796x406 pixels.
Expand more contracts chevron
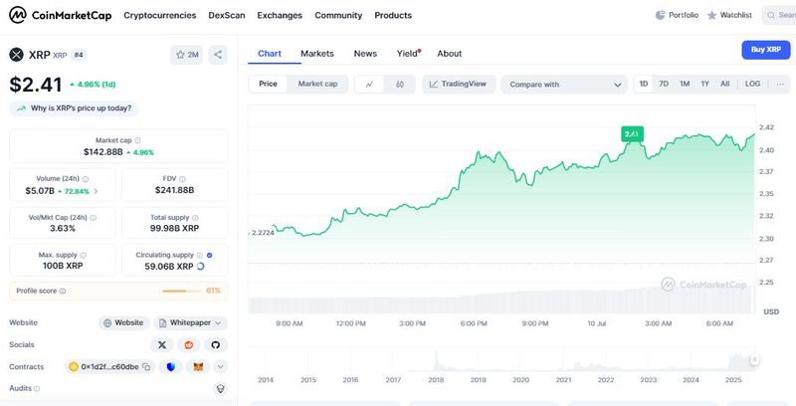click(220, 367)
